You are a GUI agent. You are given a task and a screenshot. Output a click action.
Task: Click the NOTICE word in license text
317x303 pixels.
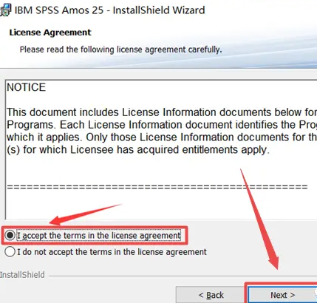(27, 87)
